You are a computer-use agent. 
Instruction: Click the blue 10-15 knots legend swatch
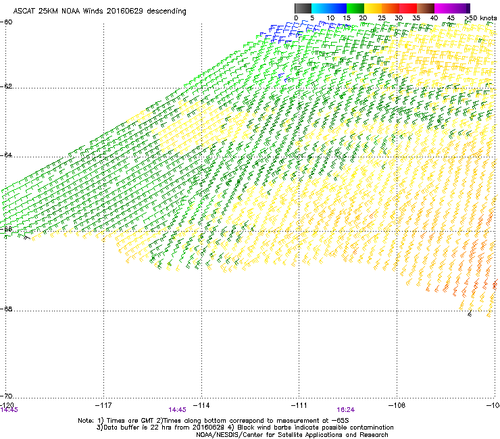[338, 8]
